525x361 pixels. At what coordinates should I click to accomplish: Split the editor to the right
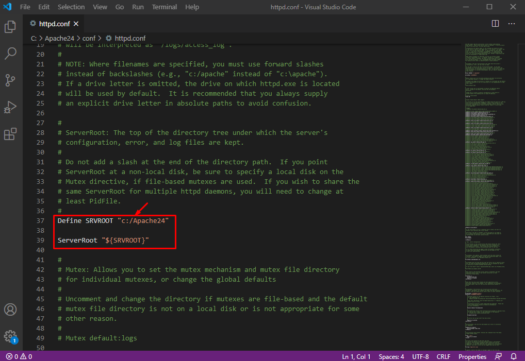(495, 23)
